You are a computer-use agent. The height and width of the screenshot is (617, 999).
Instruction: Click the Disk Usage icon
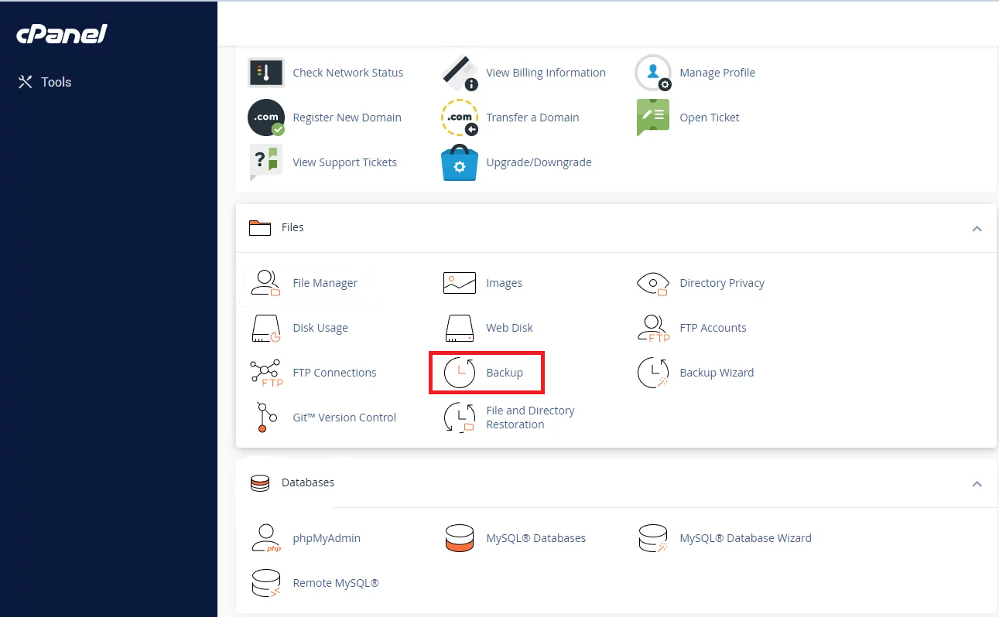(x=266, y=328)
